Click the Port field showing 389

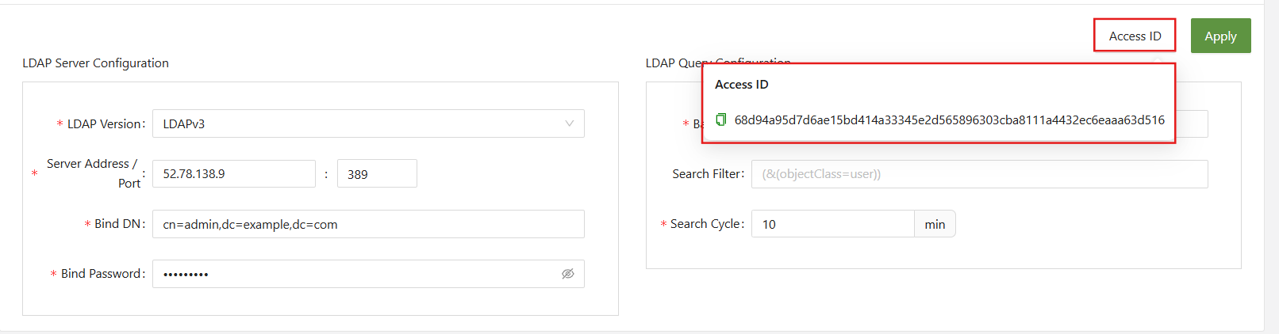click(377, 174)
